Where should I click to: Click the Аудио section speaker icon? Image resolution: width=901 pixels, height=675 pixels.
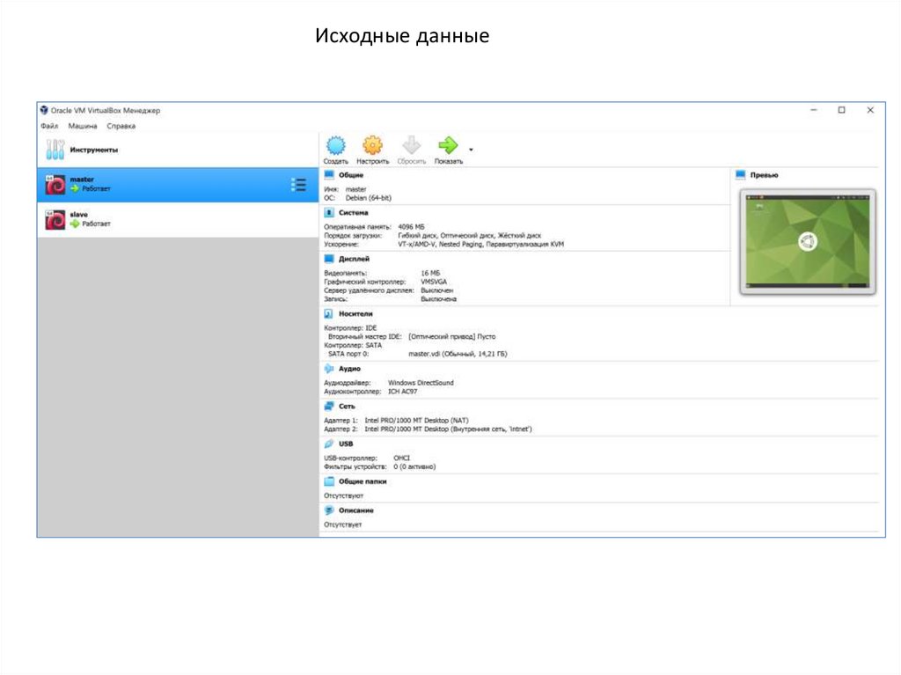click(329, 369)
